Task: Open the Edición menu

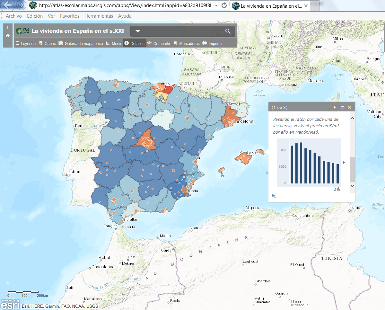Action: click(x=35, y=16)
